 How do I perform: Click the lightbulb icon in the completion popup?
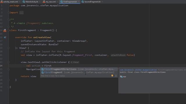point(112,76)
